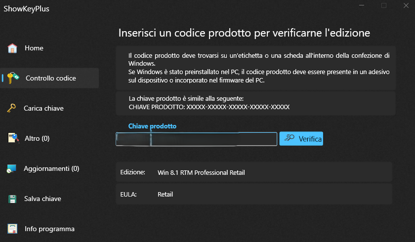This screenshot has width=415, height=242.
Task: Click paragraph starting Il codice prodotto deve trovarsi
Action: click(259, 68)
